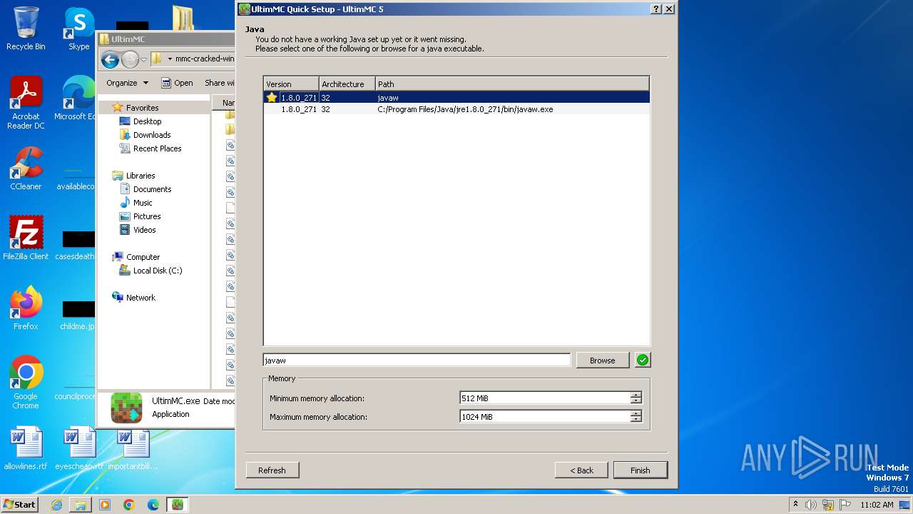
Task: Select Recent Places in navigation pane
Action: pyautogui.click(x=157, y=148)
